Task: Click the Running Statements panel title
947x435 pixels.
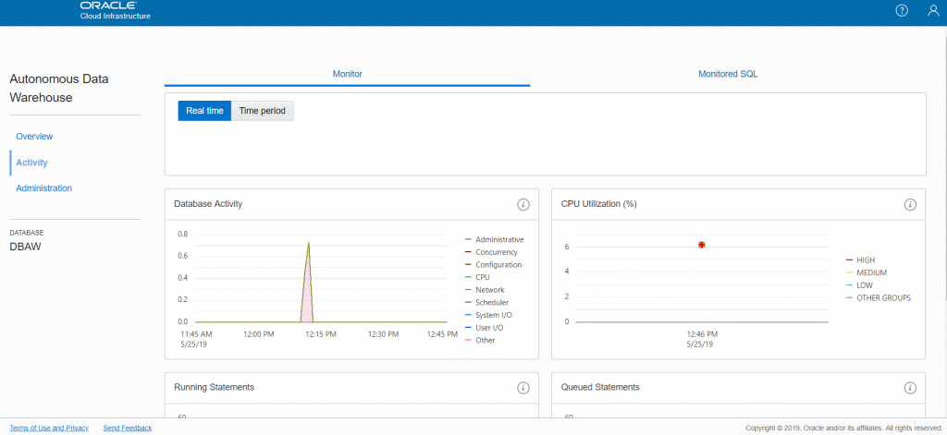Action: [214, 387]
